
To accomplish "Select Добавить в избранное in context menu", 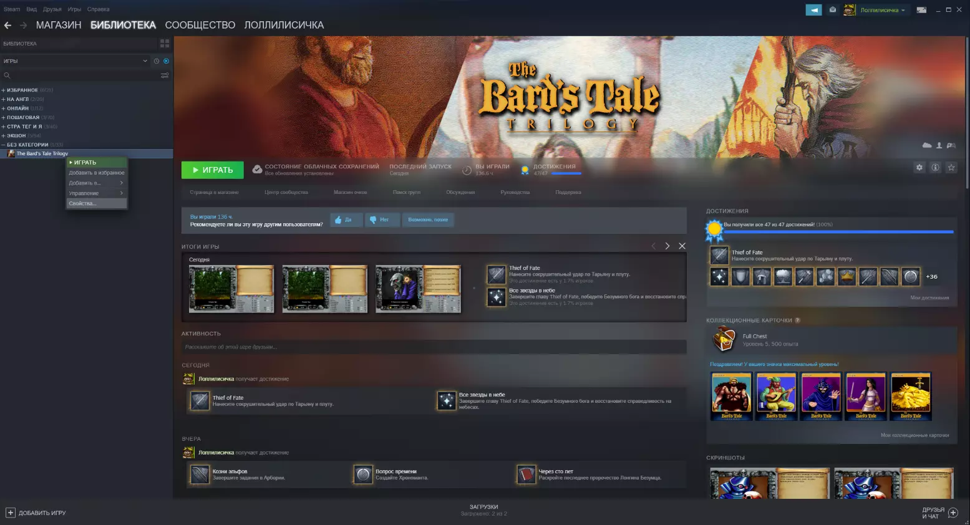I will [x=97, y=173].
